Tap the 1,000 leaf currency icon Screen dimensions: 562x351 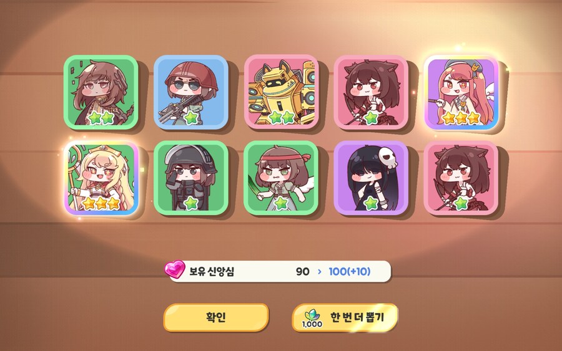312,318
